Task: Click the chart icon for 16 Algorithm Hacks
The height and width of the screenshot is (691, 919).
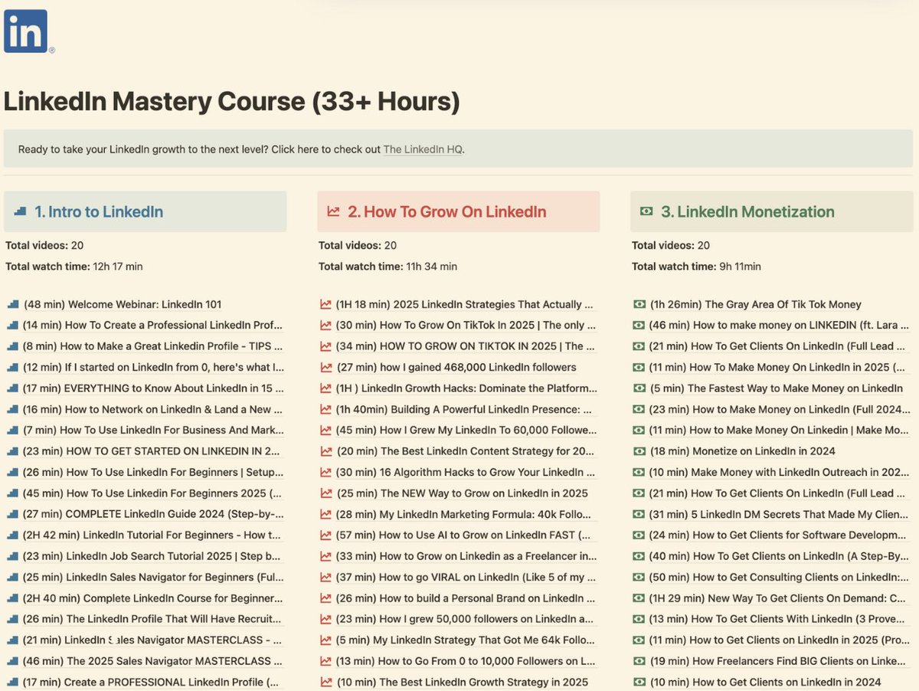Action: tap(325, 472)
